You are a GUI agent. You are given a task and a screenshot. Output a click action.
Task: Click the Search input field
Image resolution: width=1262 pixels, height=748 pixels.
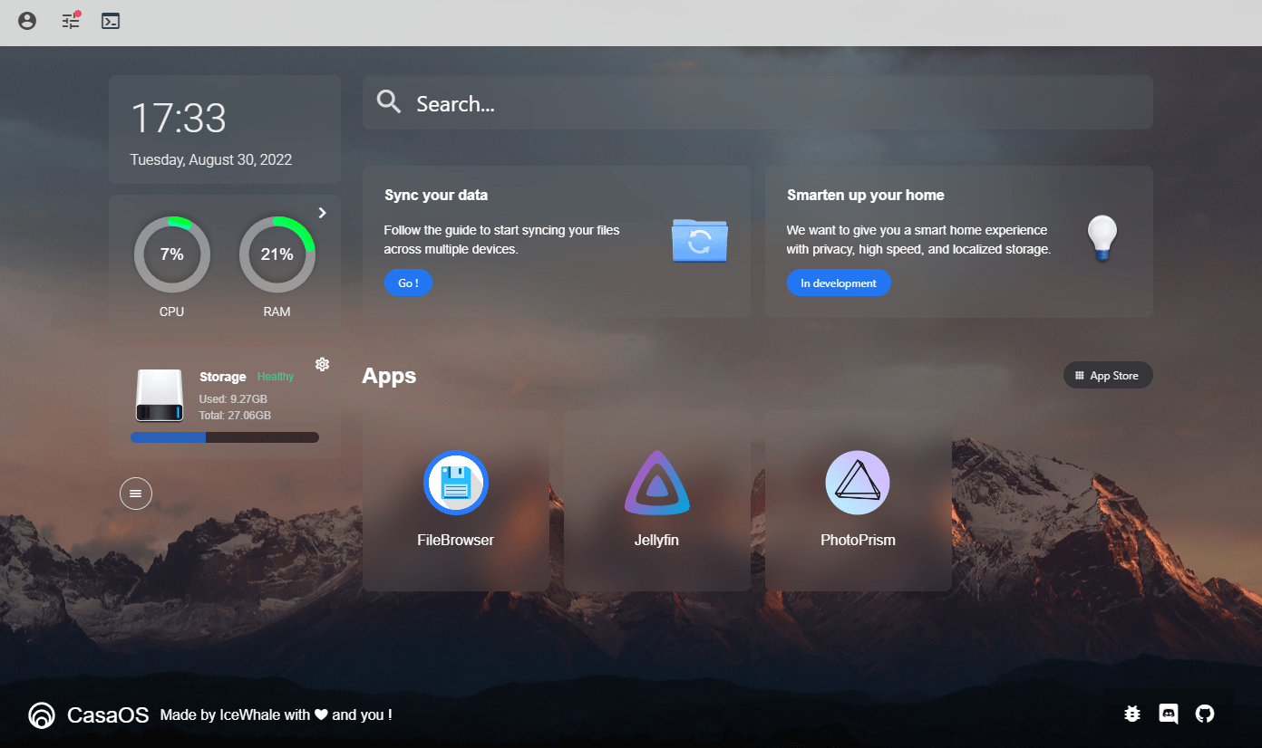tap(757, 103)
